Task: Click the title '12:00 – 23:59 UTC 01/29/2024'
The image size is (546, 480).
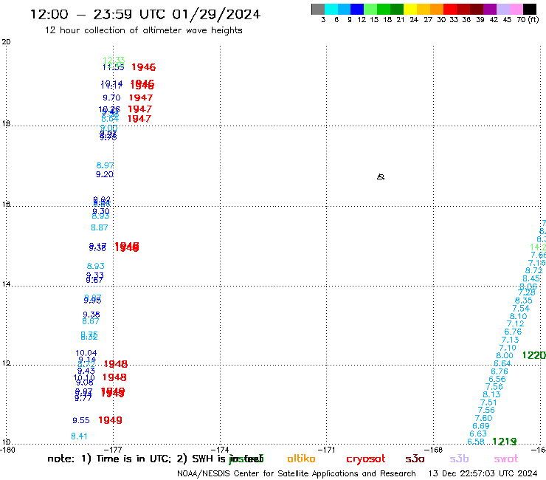Action: [x=145, y=14]
